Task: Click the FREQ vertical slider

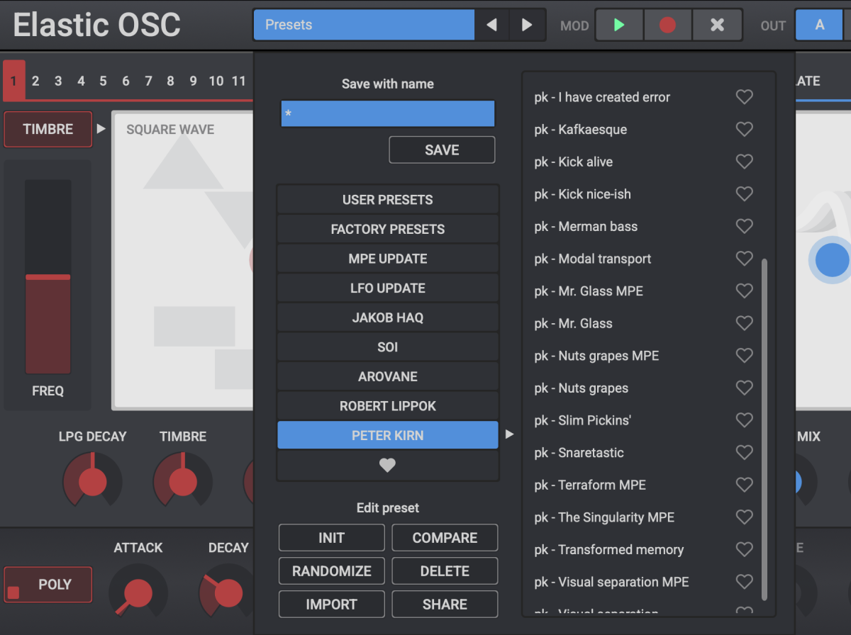Action: (48, 276)
